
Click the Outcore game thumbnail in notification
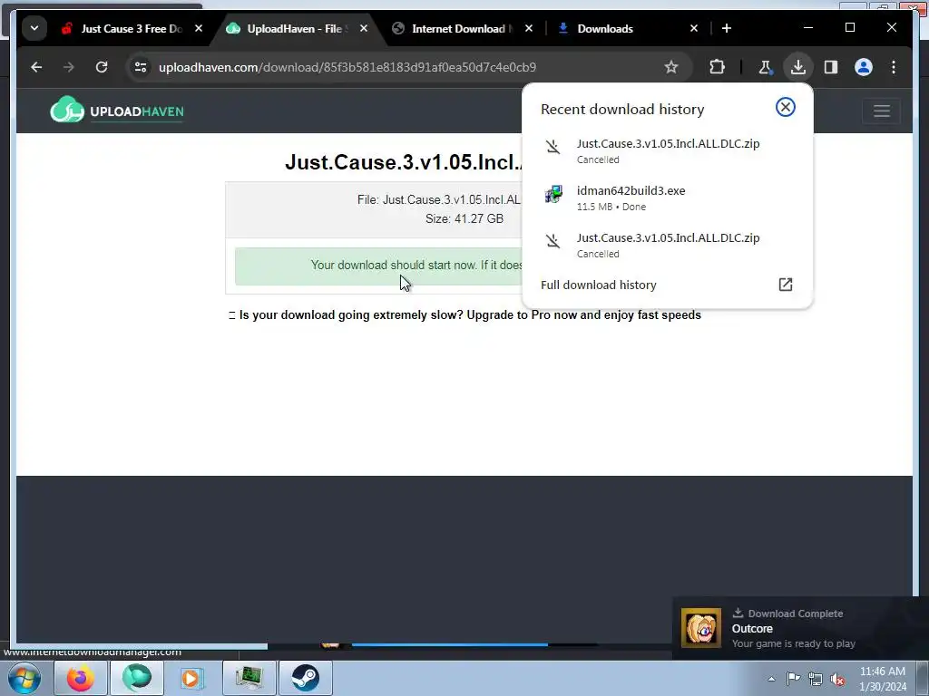point(701,628)
